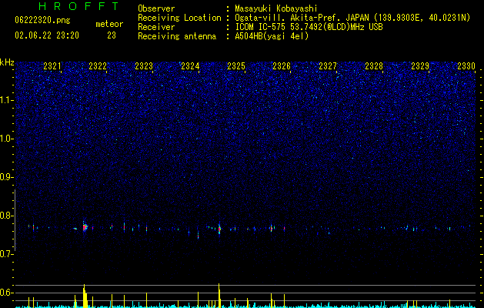
Task: Click the 0.7 kHz axis label
Action: point(7,254)
